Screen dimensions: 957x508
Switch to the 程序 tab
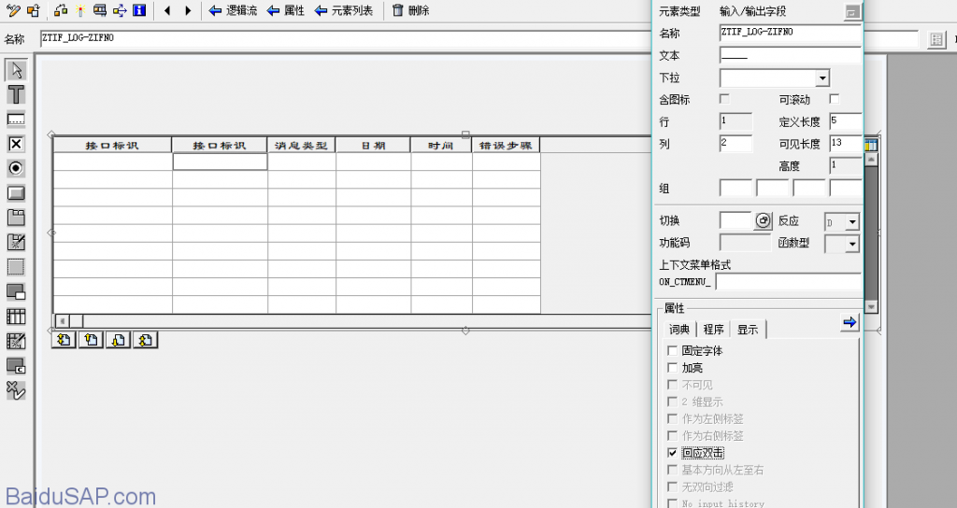coord(713,330)
